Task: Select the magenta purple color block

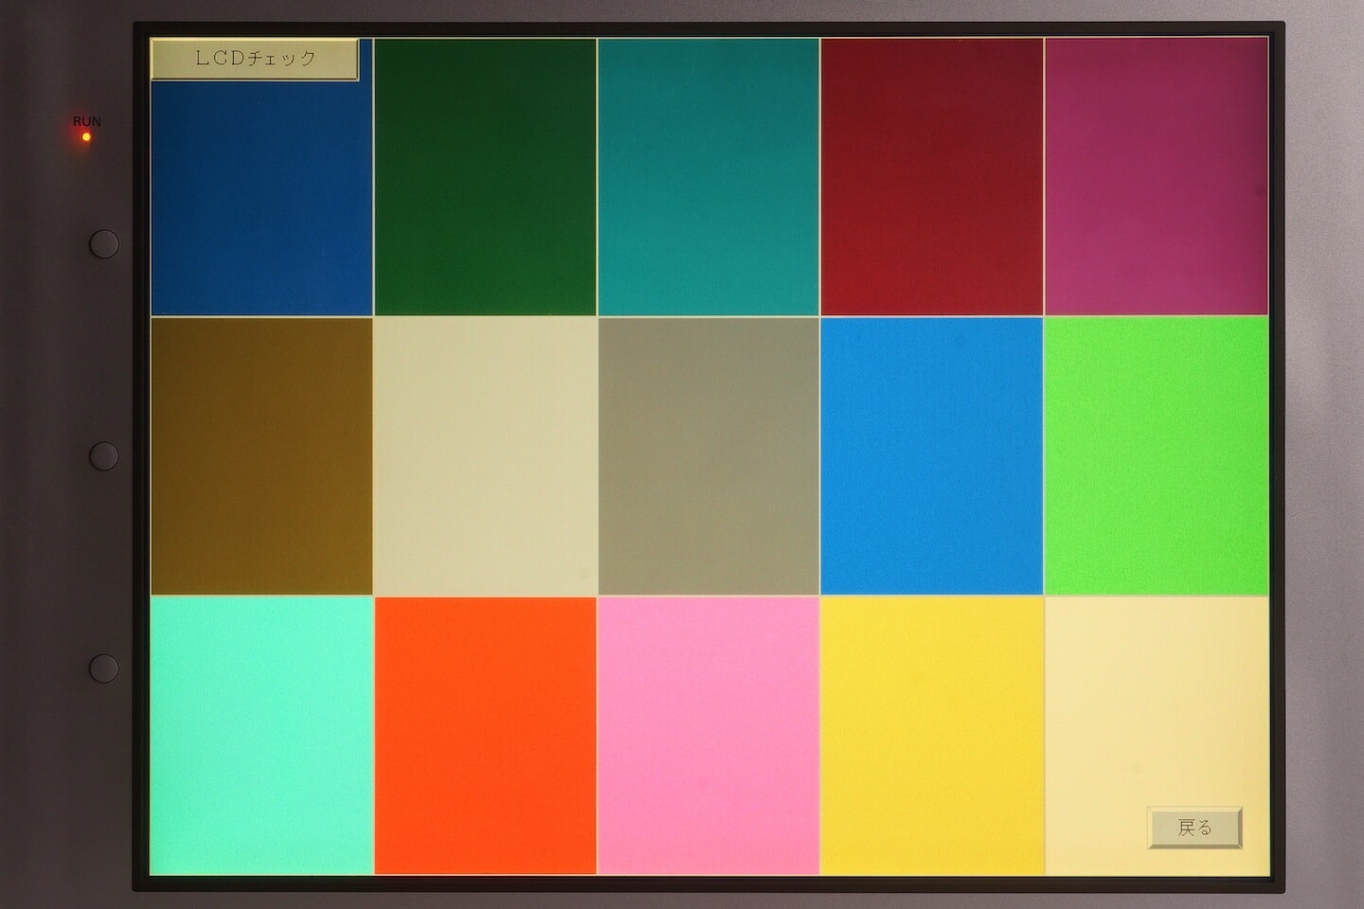Action: [1156, 177]
